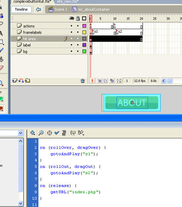
Task: Select the bg layer
Action: [25, 52]
